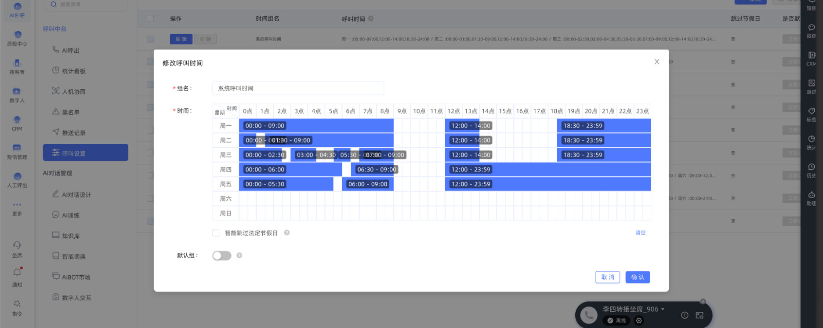Click the 清空 link to clear times
Image resolution: width=823 pixels, height=328 pixels.
640,233
